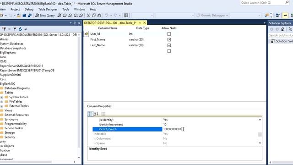The image size is (293, 165).
Task: Click the Database Engine Query icon after New Query
Action: point(59,15)
